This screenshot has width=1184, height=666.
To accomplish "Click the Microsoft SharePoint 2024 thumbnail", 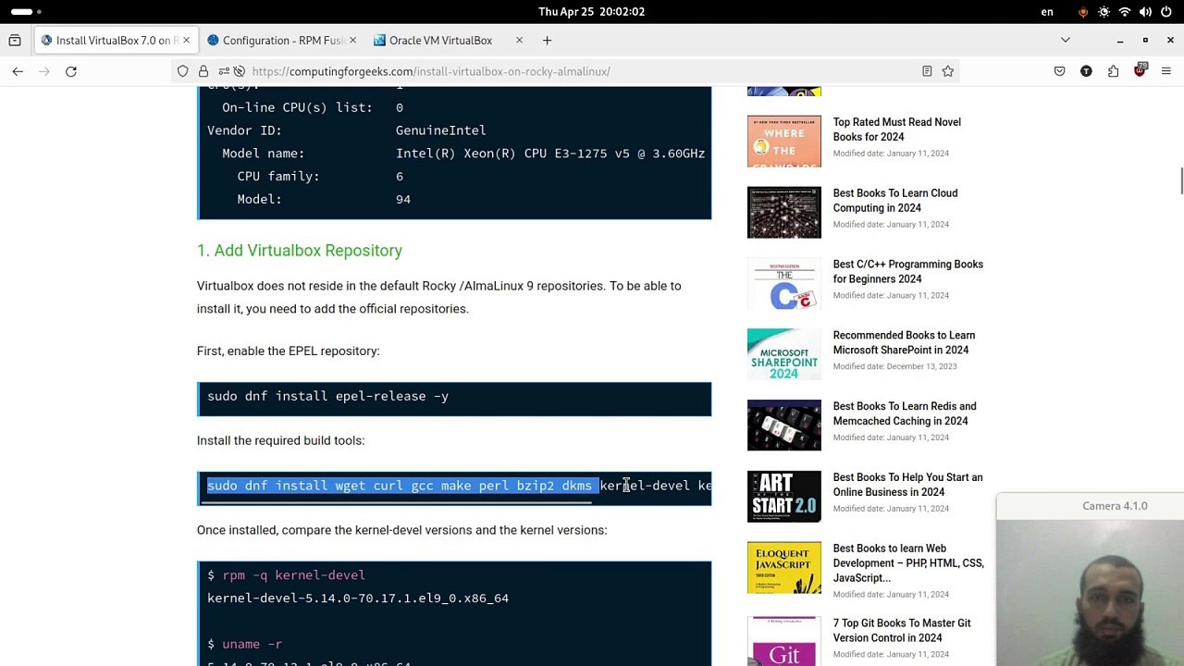I will [783, 355].
